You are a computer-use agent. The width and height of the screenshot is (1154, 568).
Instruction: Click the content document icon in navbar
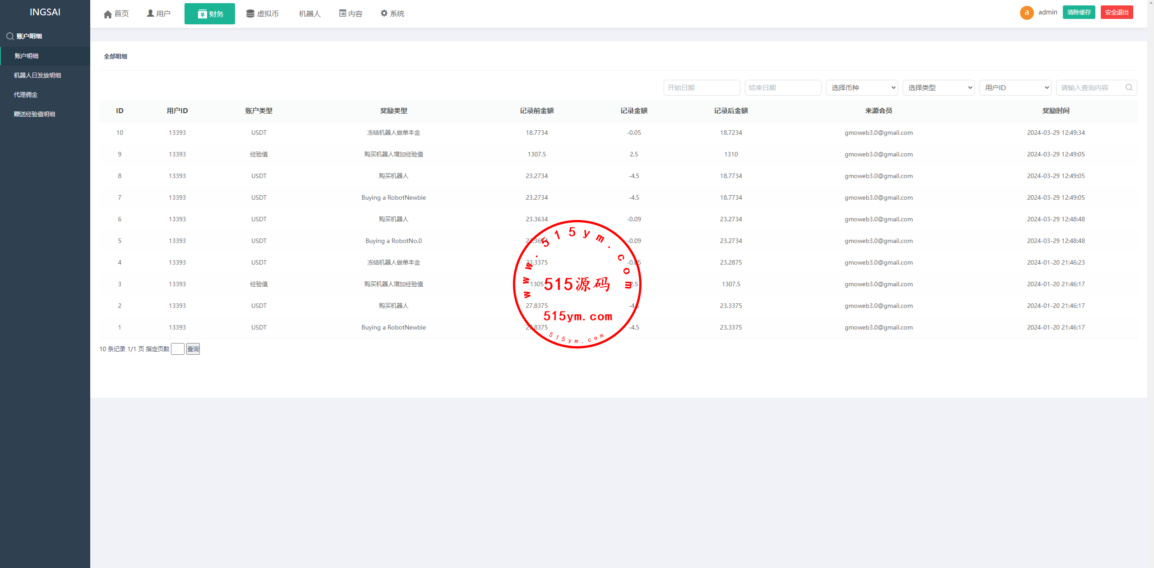pyautogui.click(x=342, y=14)
